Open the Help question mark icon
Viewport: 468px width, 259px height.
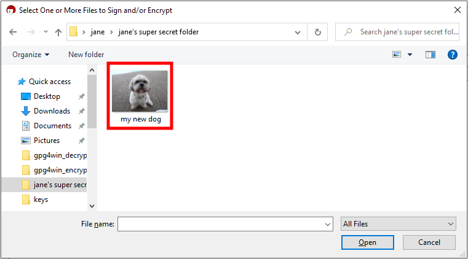pos(453,55)
